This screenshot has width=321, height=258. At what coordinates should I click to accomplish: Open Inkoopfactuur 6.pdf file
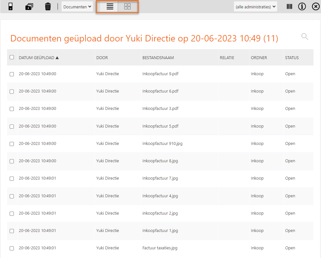[x=160, y=91]
